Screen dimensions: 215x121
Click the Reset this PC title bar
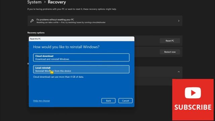[82, 39]
